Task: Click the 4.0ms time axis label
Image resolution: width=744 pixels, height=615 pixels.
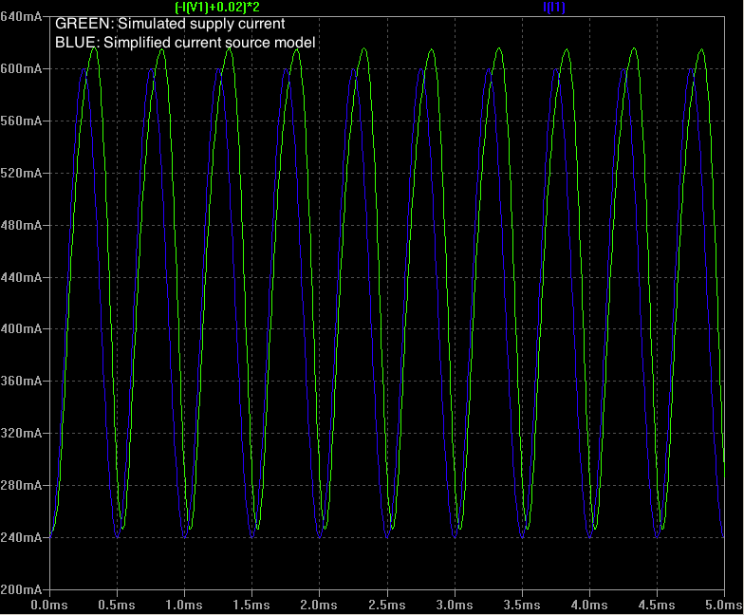Action: (589, 606)
